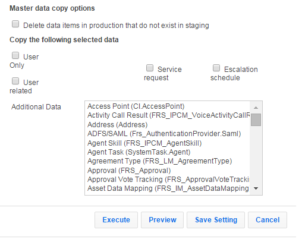Click the Execute button
Image resolution: width=302 pixels, height=239 pixels.
(x=116, y=220)
